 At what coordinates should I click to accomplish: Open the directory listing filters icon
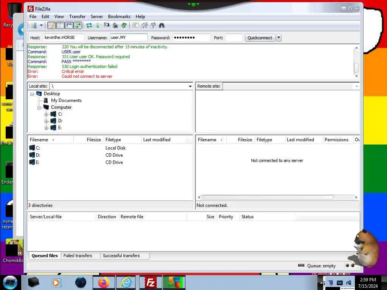pyautogui.click(x=135, y=25)
